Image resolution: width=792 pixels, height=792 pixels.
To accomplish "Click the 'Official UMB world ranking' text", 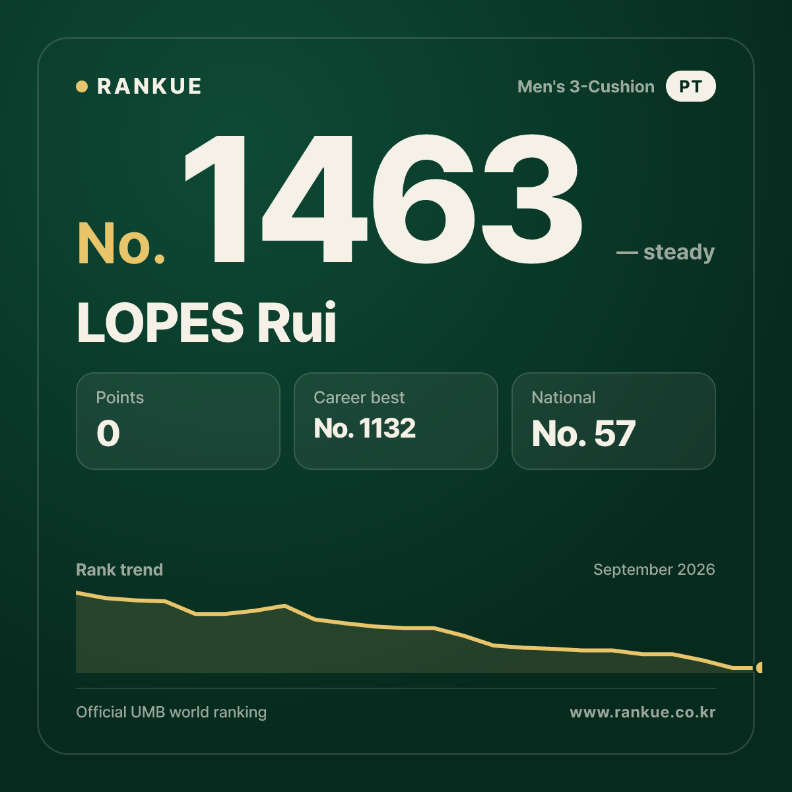I will 172,712.
